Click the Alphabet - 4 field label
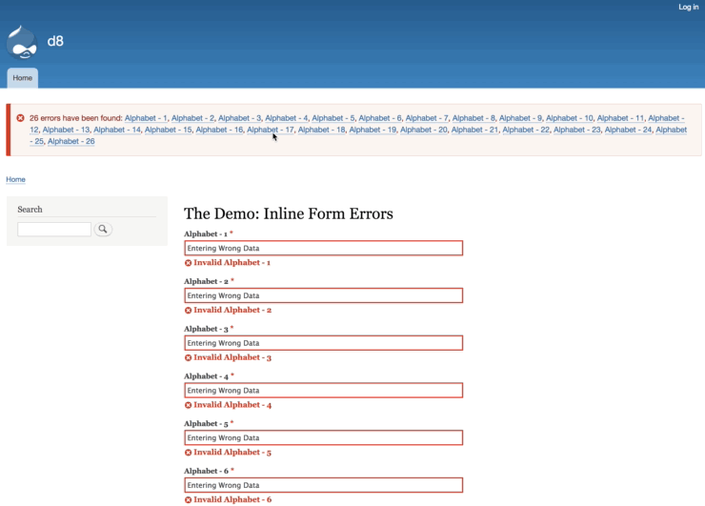705x506 pixels. click(x=207, y=376)
